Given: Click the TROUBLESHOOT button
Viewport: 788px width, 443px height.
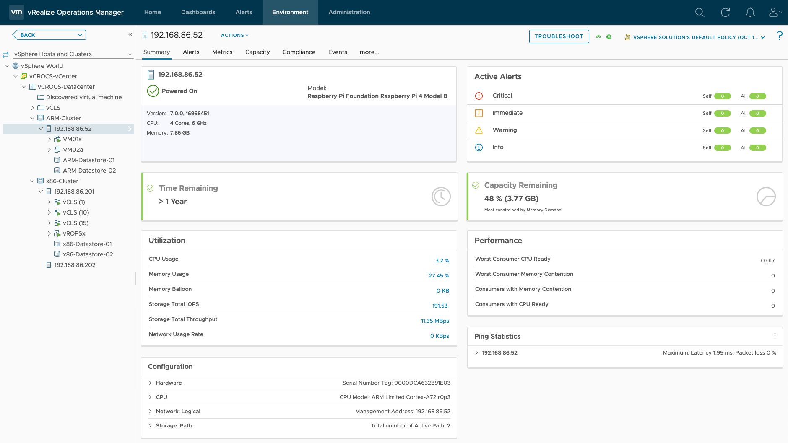Looking at the screenshot, I should coord(559,36).
